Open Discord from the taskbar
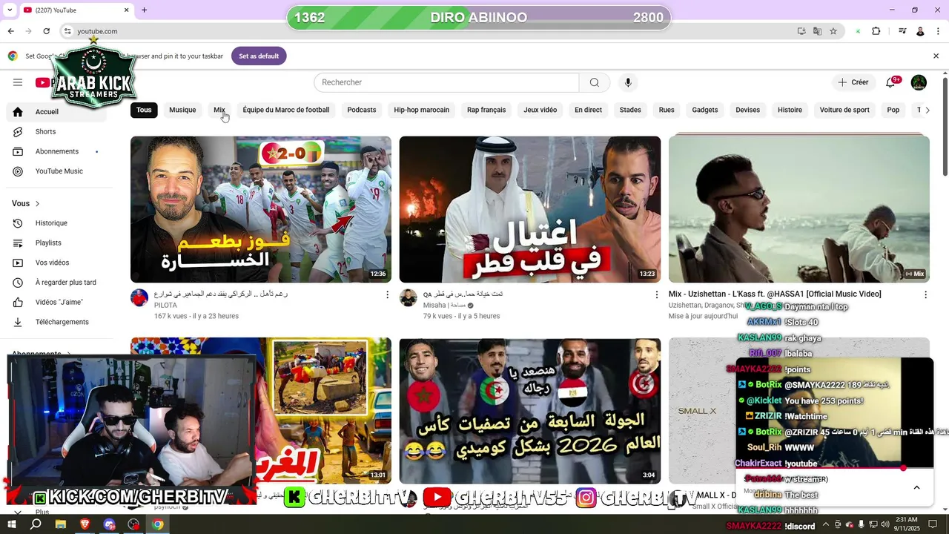The image size is (949, 534). (x=110, y=524)
